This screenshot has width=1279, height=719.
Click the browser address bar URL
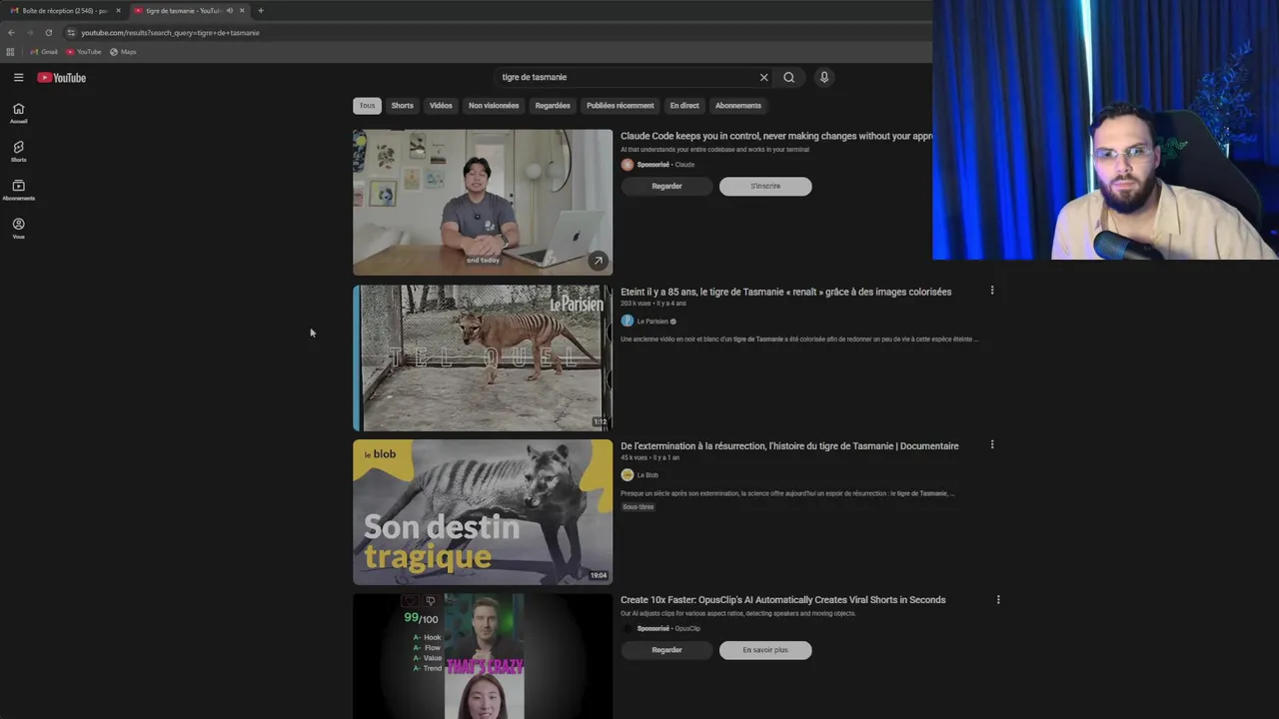(x=170, y=33)
